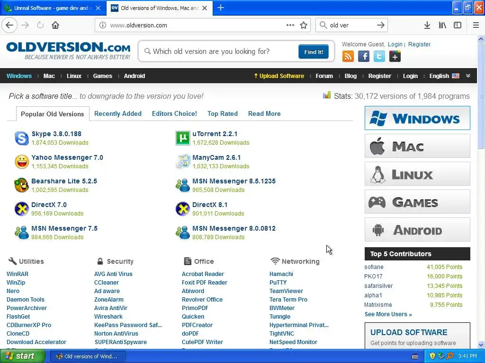The image size is (485, 363).
Task: Open the Read More tab
Action: 264,113
